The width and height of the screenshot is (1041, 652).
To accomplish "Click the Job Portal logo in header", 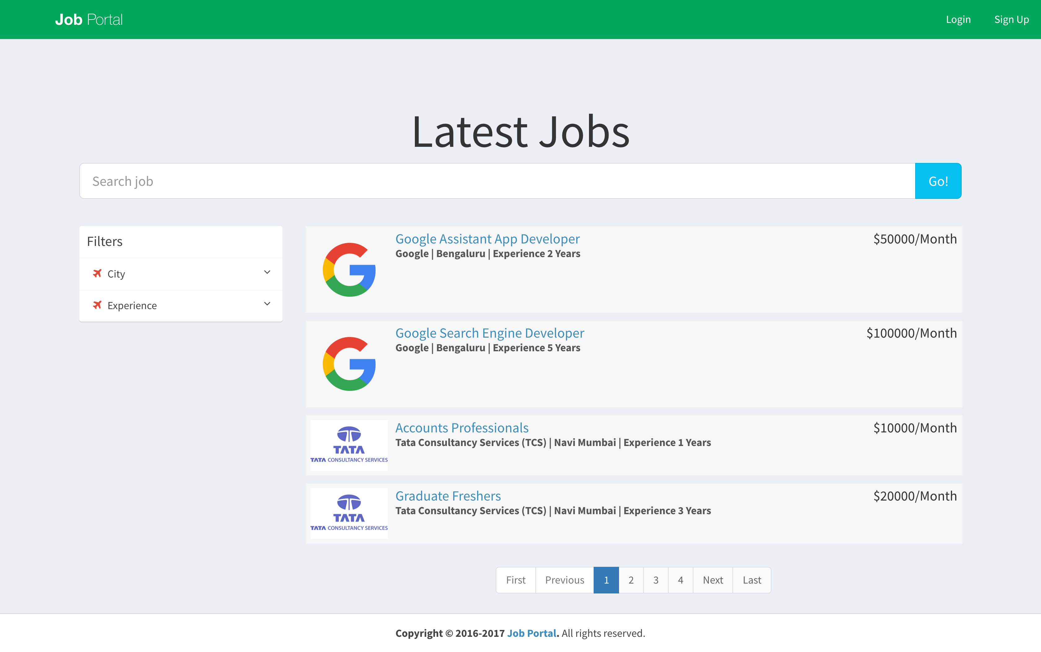I will point(89,20).
